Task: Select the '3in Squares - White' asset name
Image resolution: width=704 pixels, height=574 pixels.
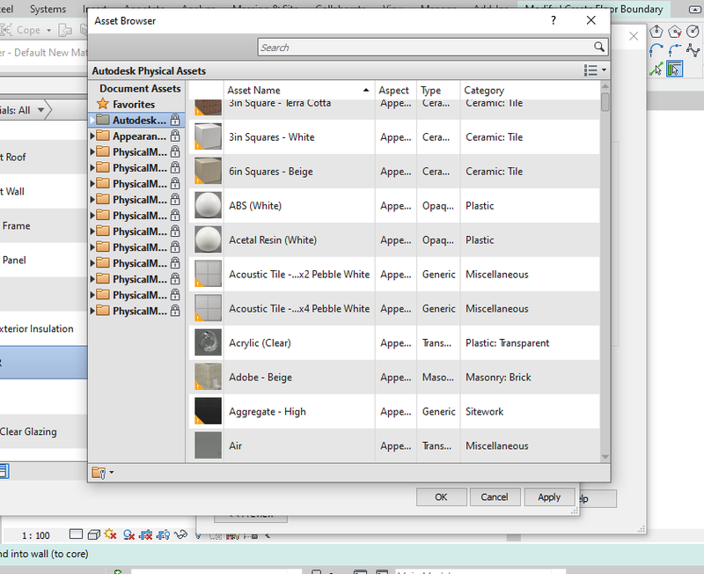Action: click(x=272, y=137)
